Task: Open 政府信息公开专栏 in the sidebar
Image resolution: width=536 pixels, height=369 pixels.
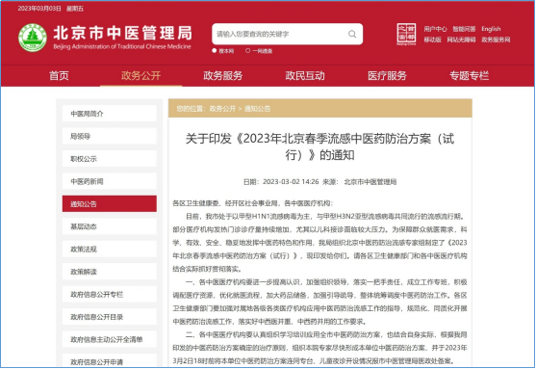Action: [110, 295]
